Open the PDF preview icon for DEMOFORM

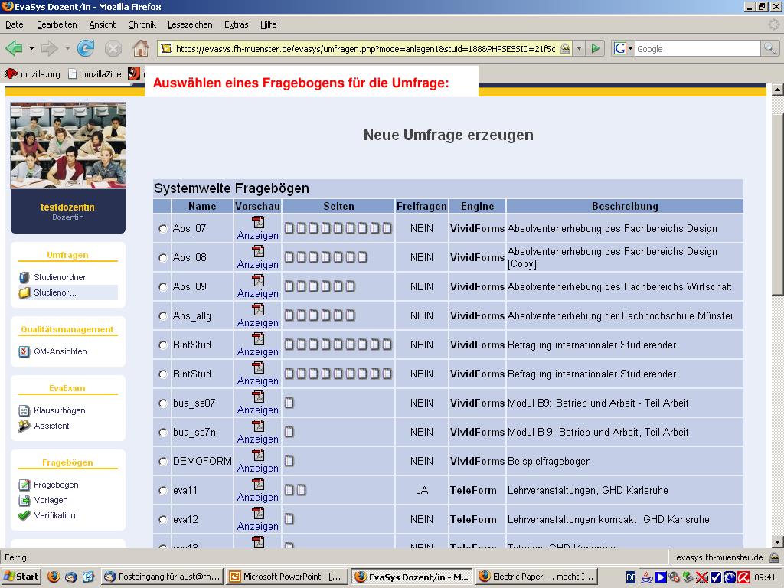click(x=258, y=455)
